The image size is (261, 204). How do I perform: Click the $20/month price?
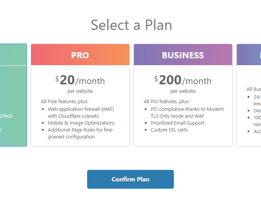coord(80,80)
